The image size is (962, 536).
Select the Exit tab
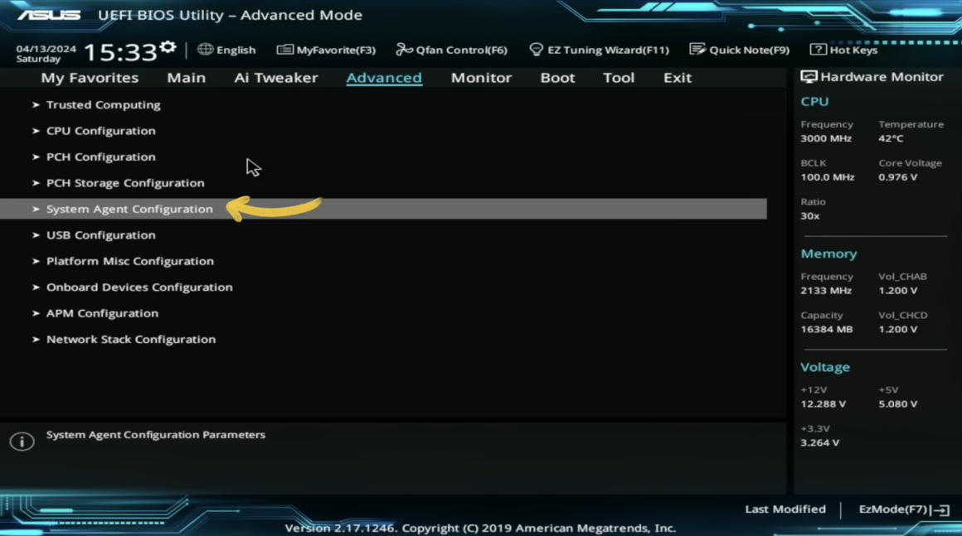point(678,78)
